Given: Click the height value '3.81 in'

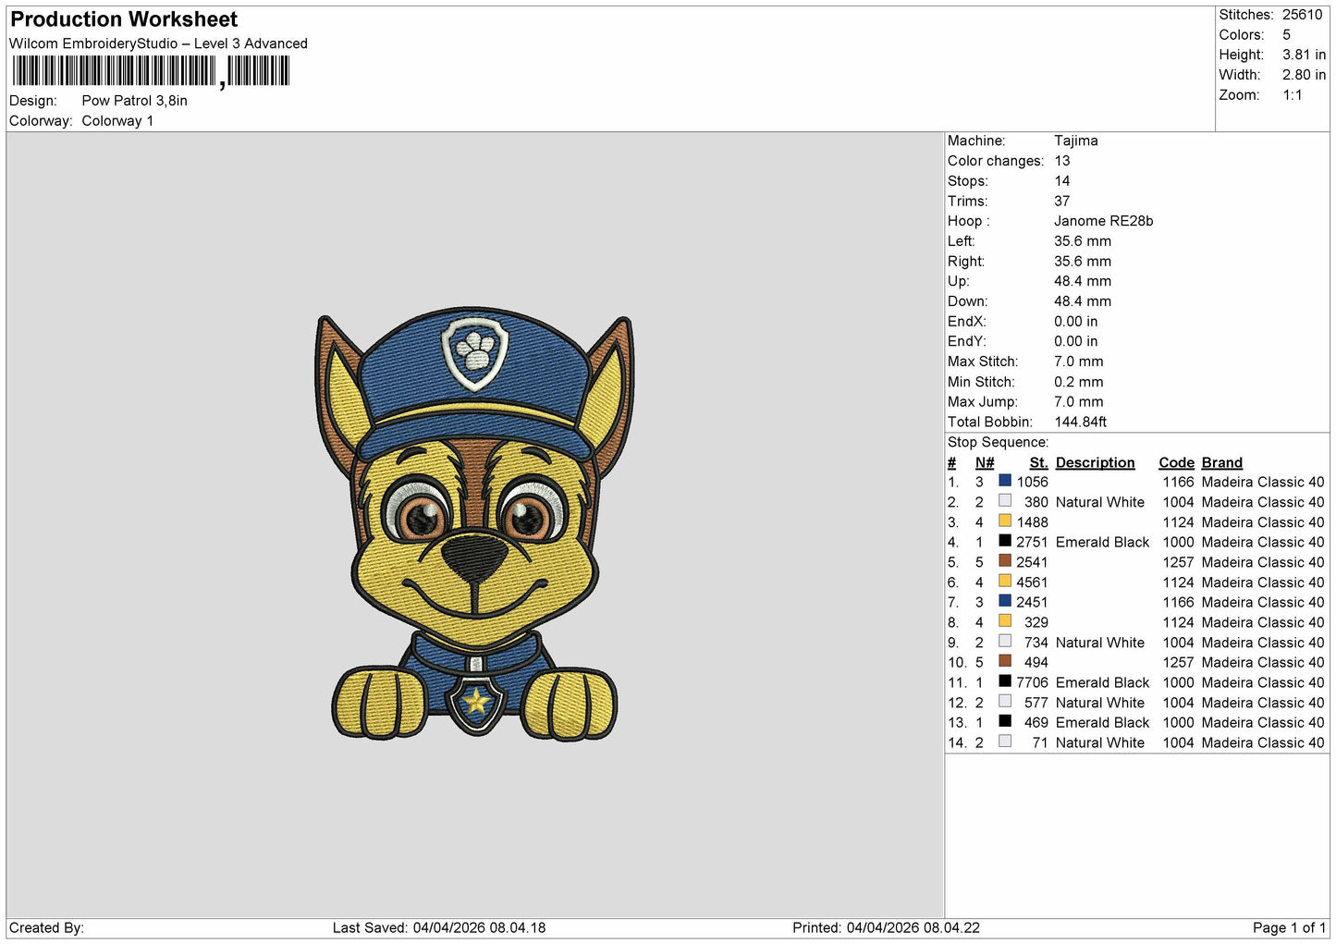Looking at the screenshot, I should (1304, 55).
